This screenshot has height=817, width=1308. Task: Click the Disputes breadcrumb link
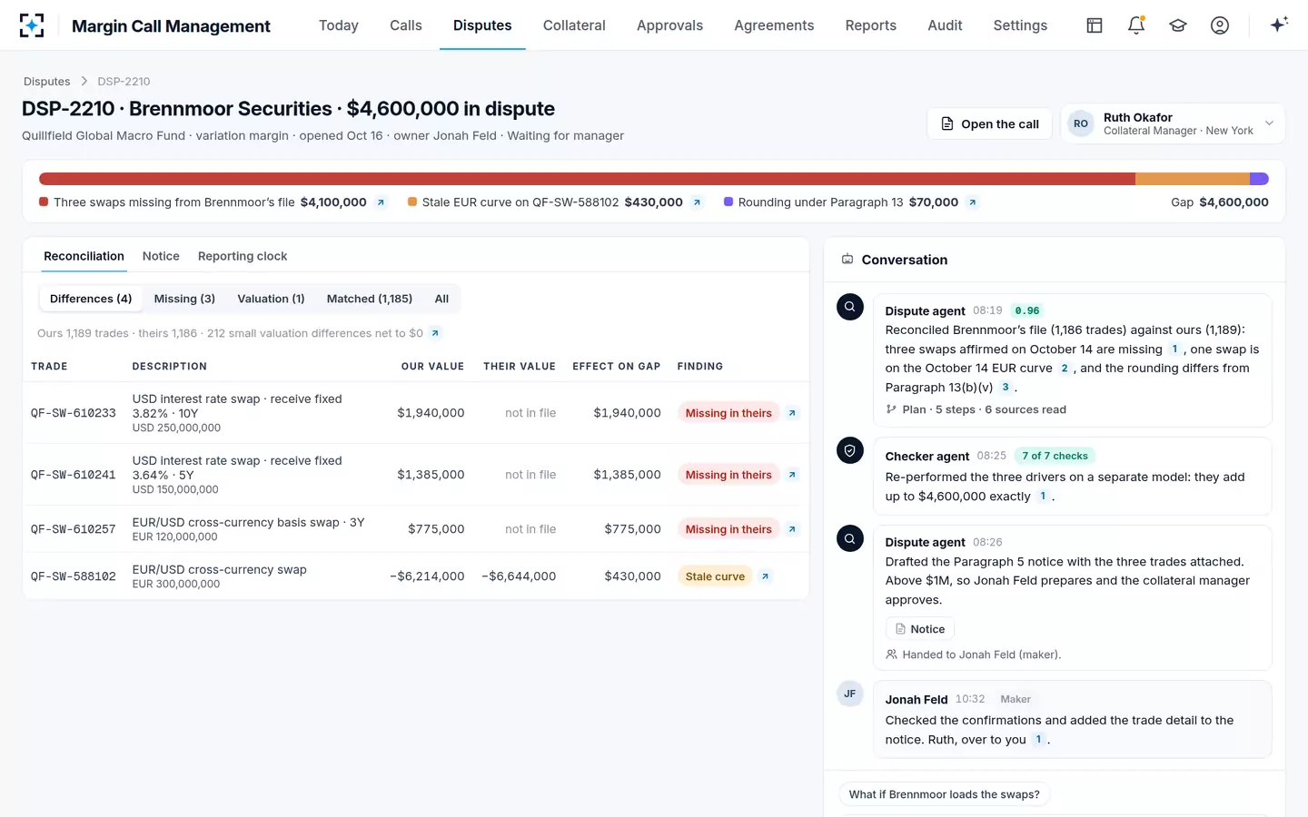[x=46, y=82]
